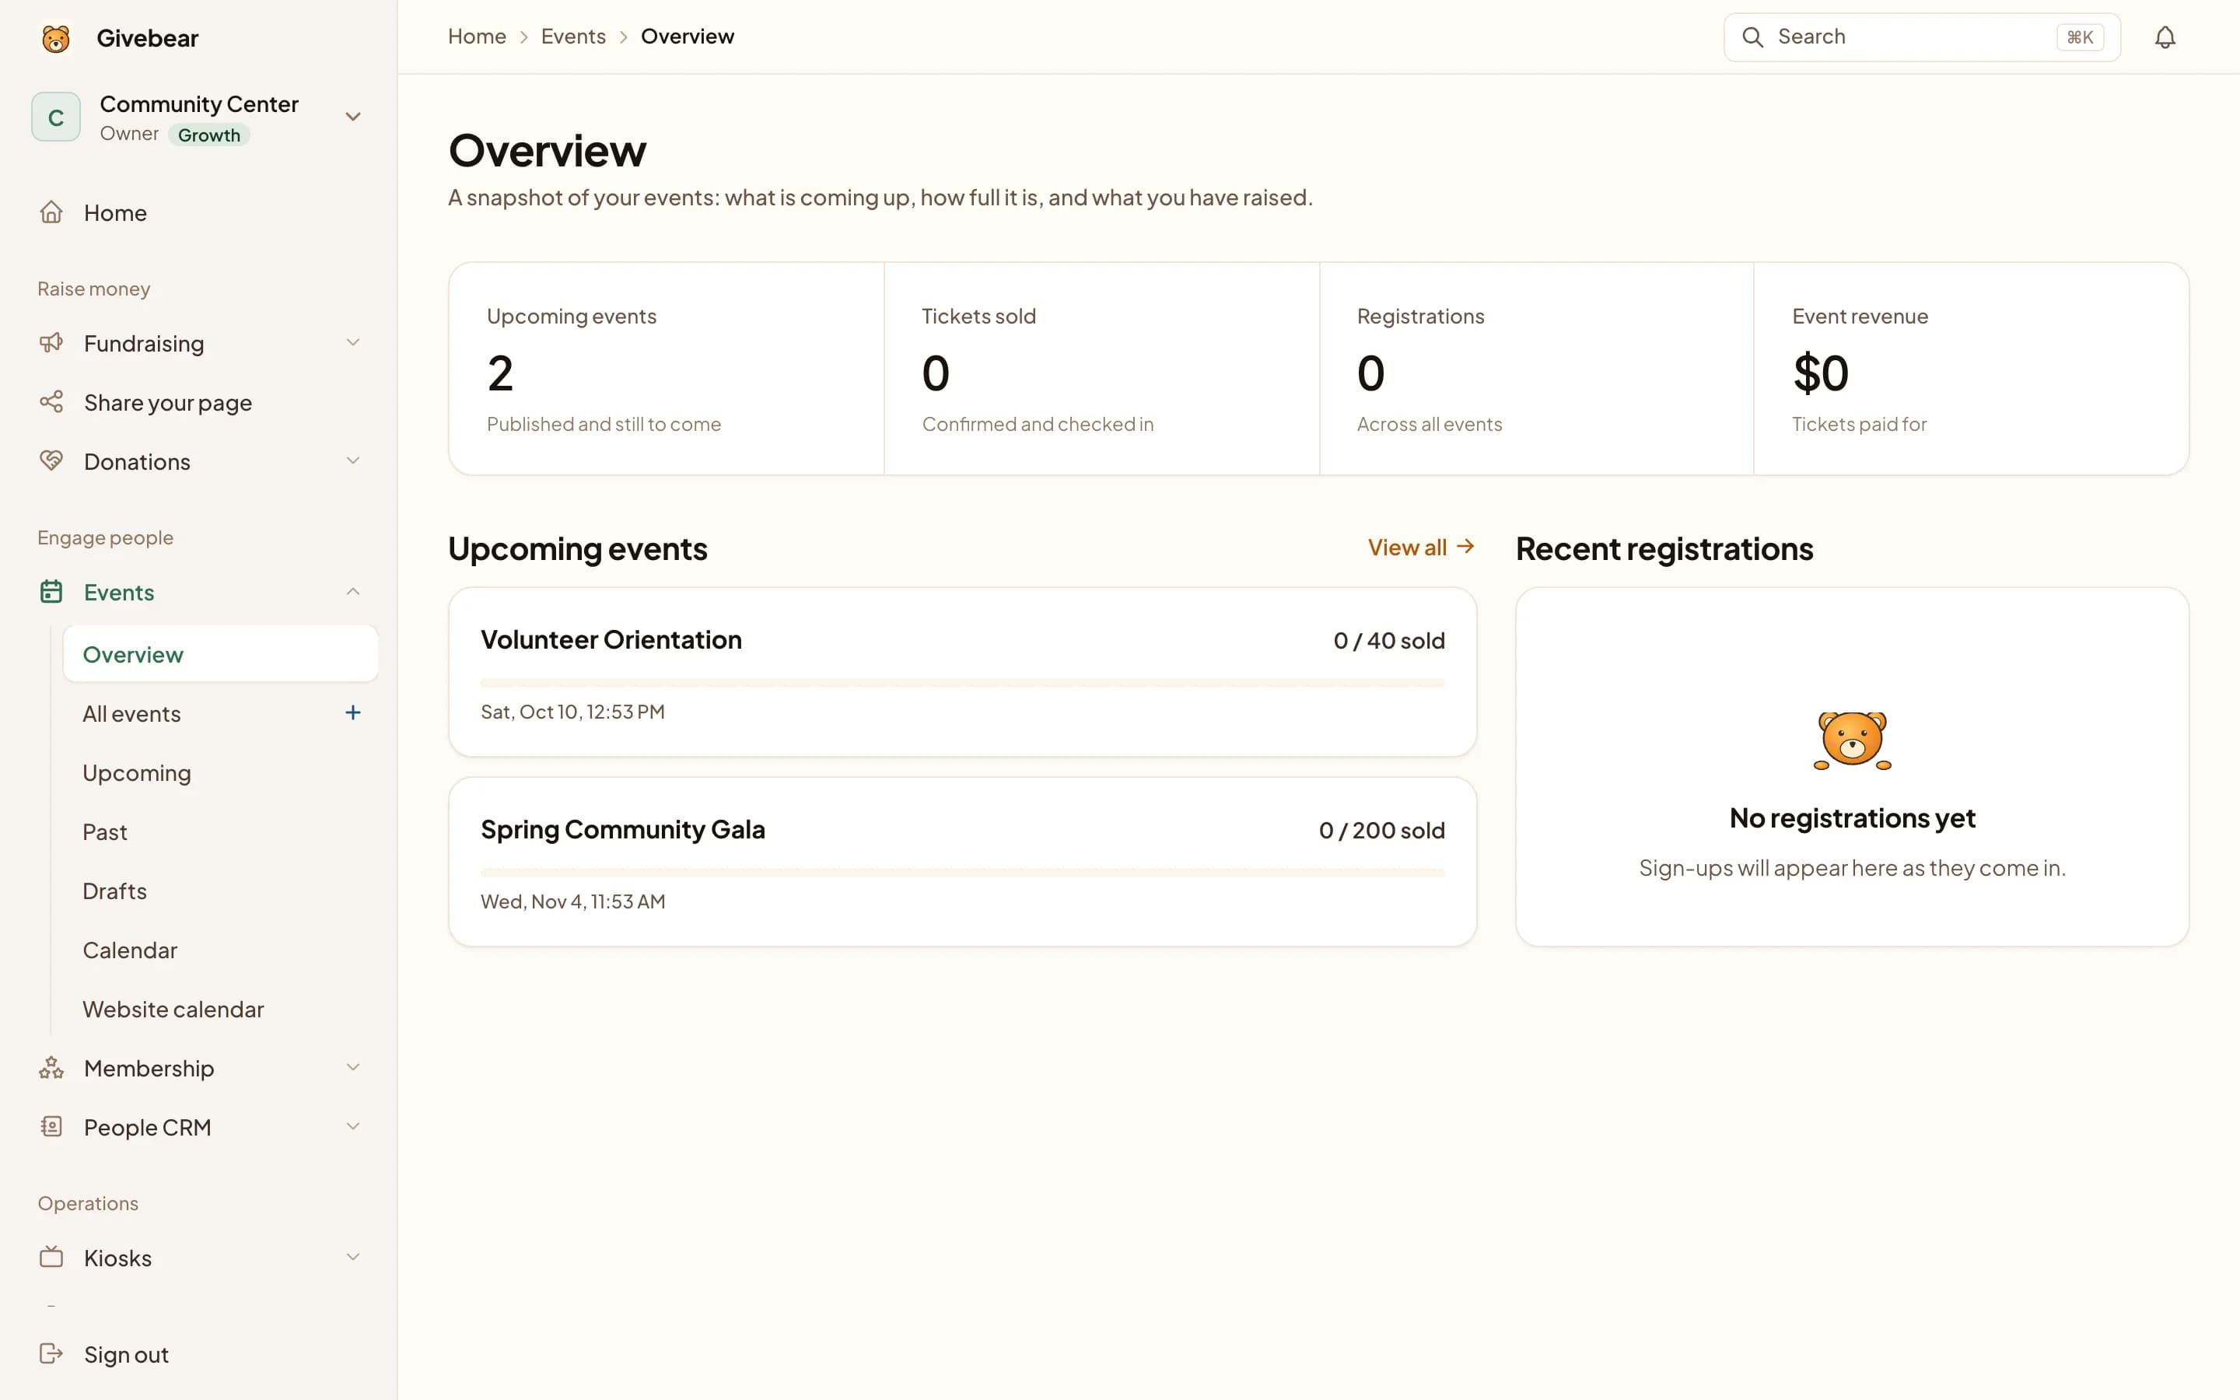The height and width of the screenshot is (1400, 2240).
Task: Click the Event revenue stat card
Action: tap(1972, 369)
